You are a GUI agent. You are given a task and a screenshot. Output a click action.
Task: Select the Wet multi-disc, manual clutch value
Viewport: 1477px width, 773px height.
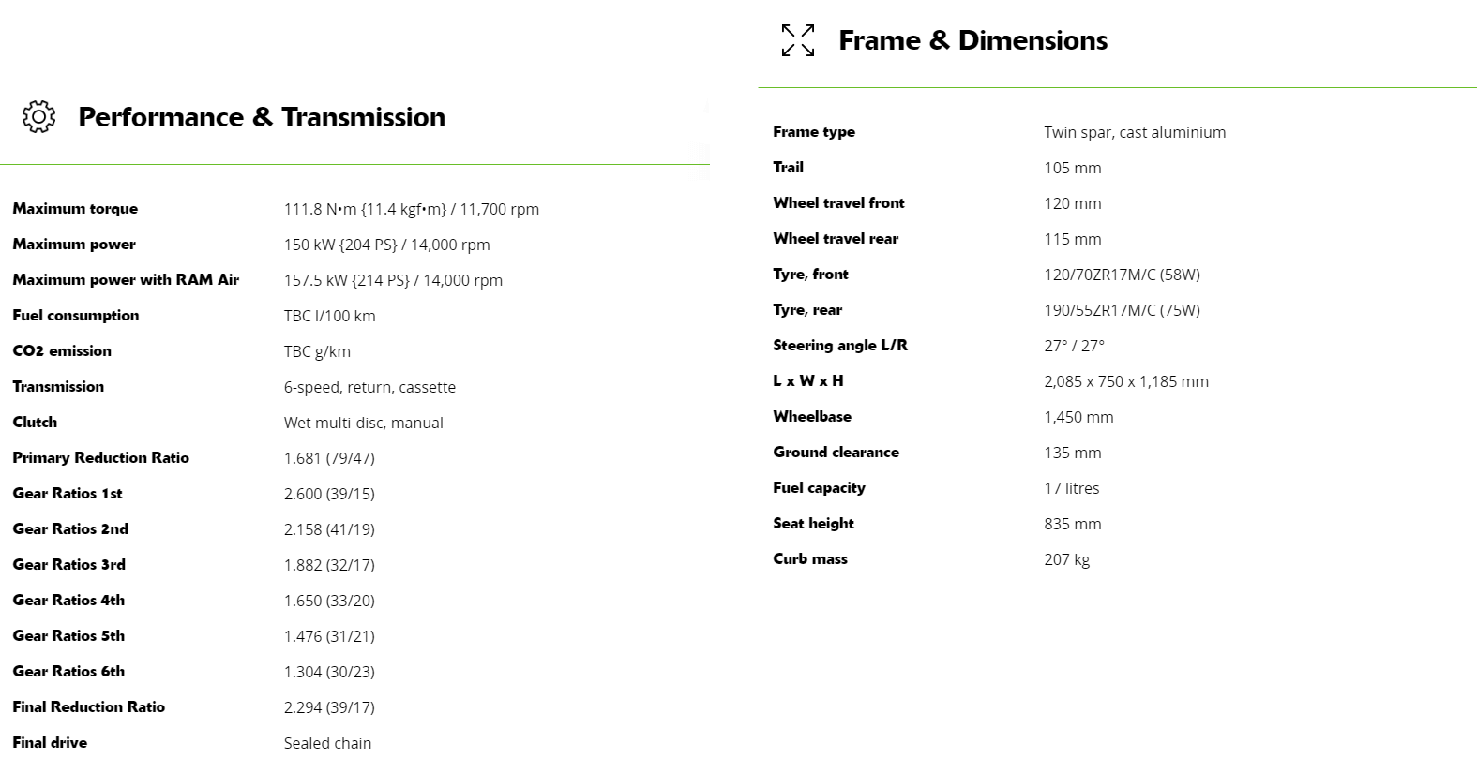click(363, 423)
